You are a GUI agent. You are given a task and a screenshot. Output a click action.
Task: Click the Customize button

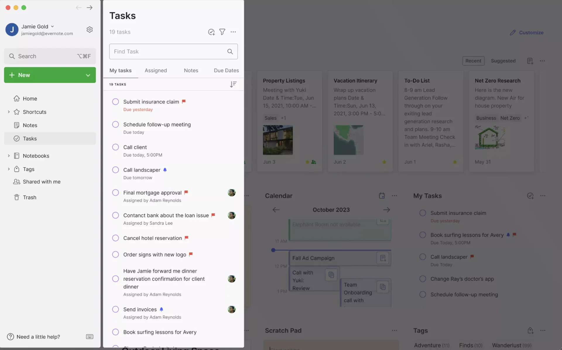[526, 32]
